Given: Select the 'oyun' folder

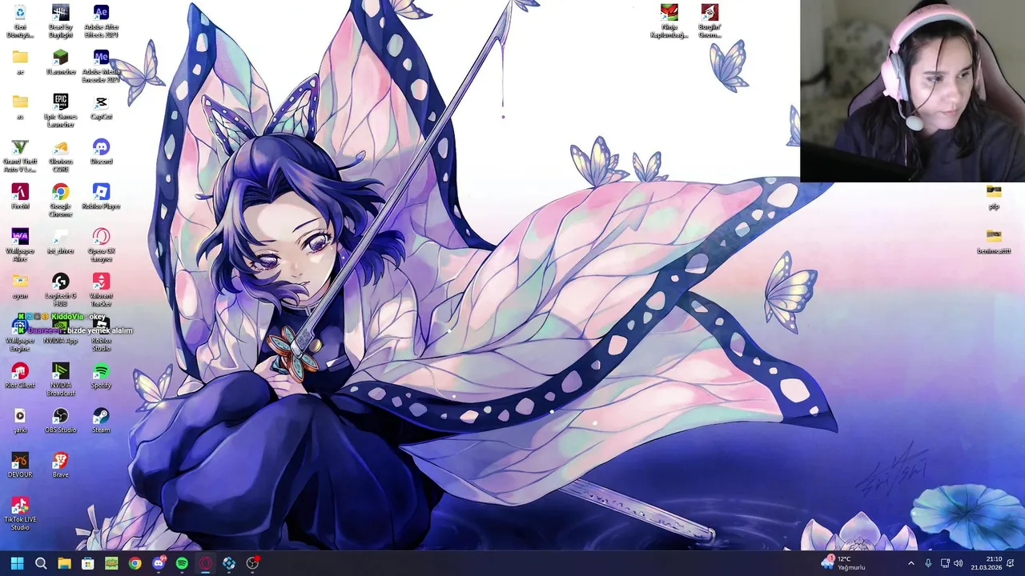Looking at the screenshot, I should pos(20,286).
